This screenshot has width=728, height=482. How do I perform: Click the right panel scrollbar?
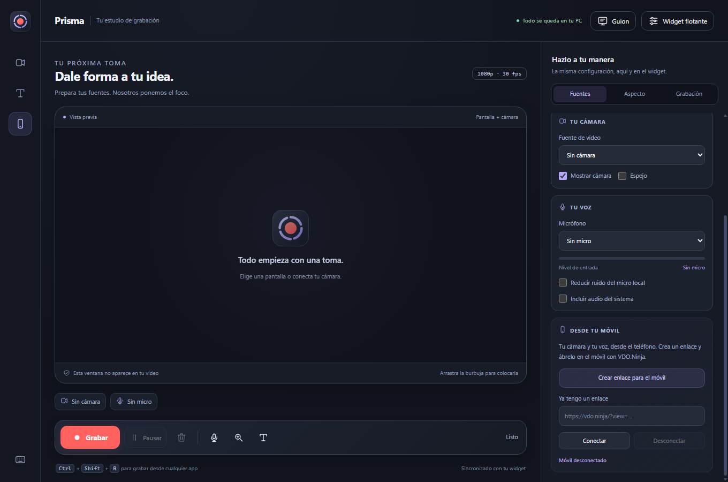725,345
